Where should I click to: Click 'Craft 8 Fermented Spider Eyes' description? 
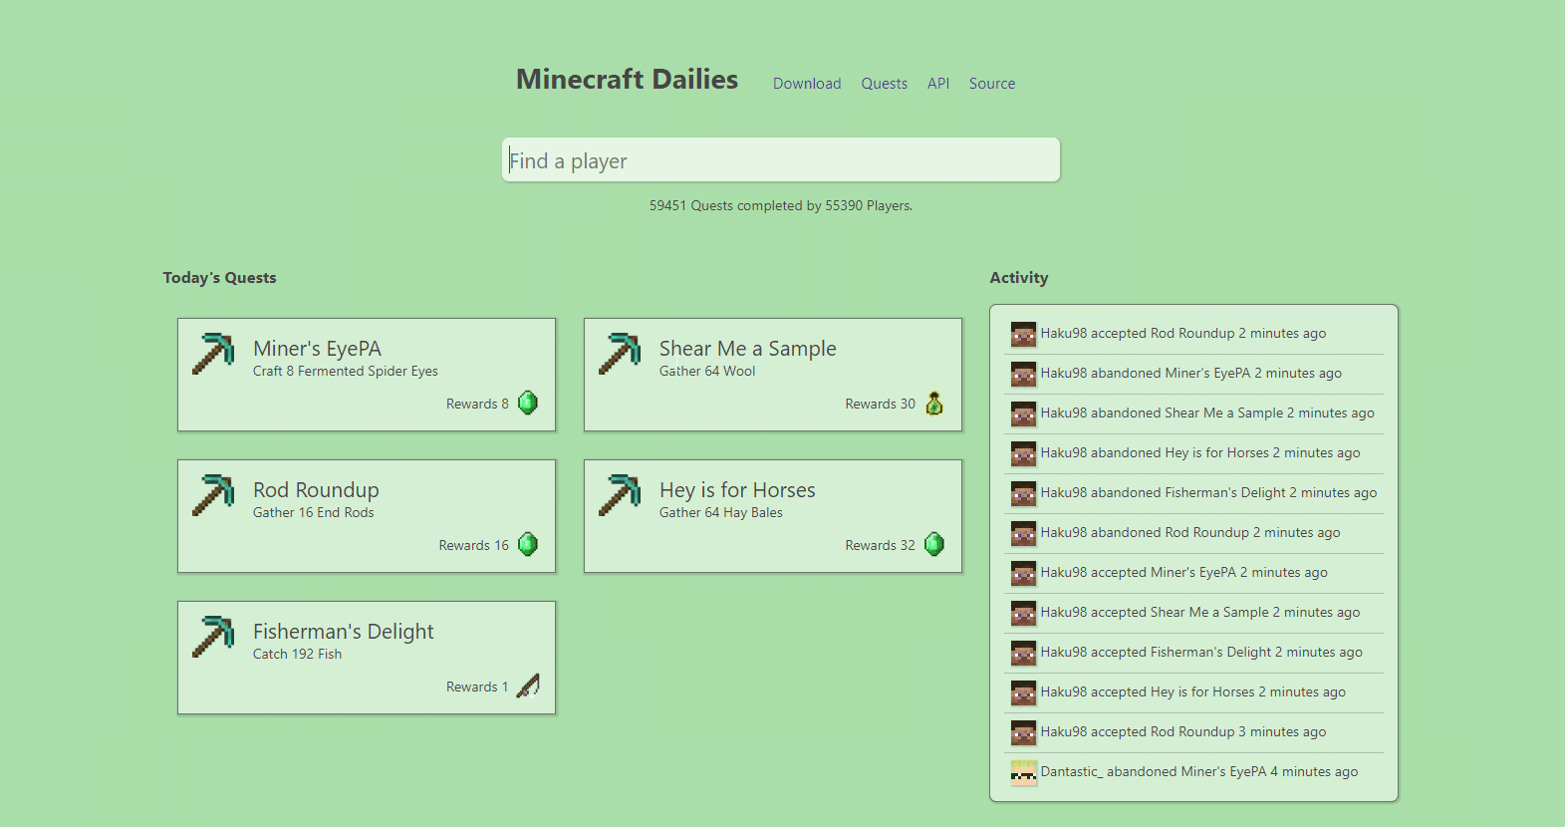[346, 371]
